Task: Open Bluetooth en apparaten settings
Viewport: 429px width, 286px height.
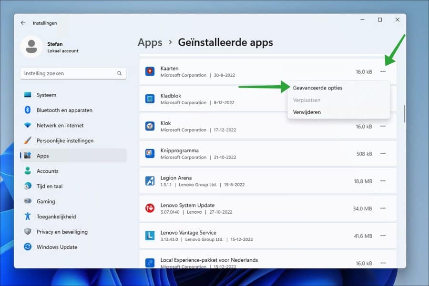Action: point(73,110)
